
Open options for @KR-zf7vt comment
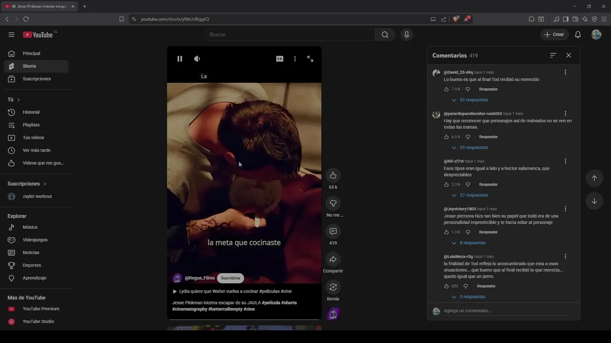point(565,161)
